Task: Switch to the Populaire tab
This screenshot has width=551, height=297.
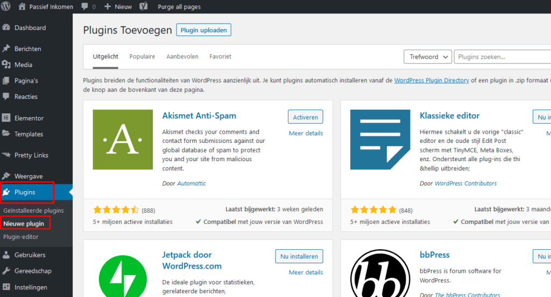Action: [x=142, y=56]
